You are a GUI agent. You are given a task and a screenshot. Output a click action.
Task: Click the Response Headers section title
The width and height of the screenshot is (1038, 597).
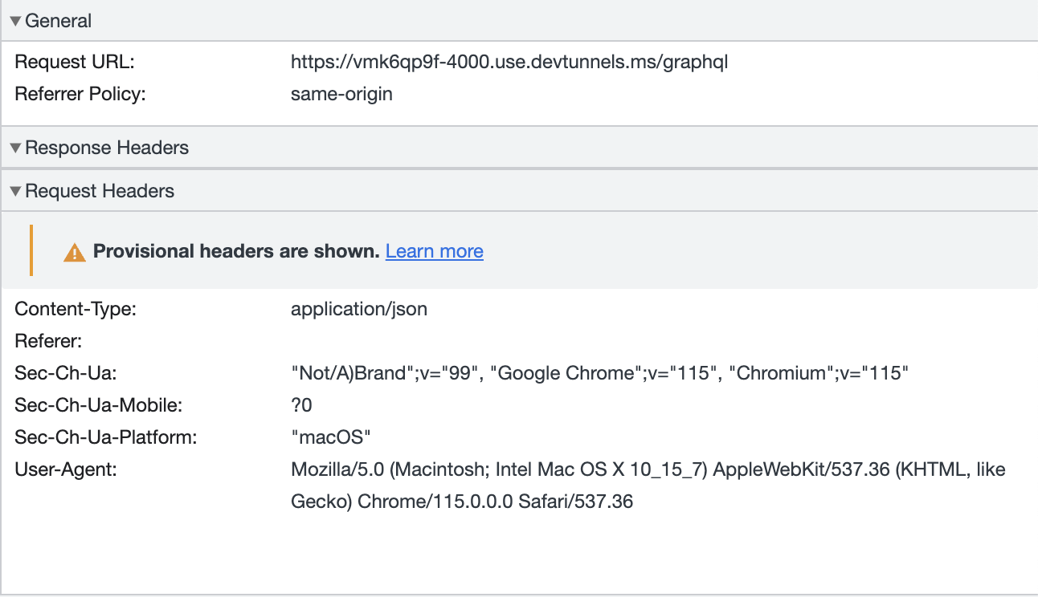click(x=108, y=147)
